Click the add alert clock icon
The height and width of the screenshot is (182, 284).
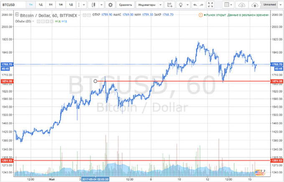point(170,5)
